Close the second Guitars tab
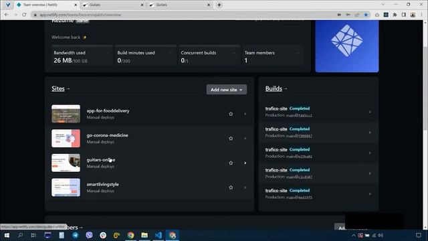 [209, 5]
